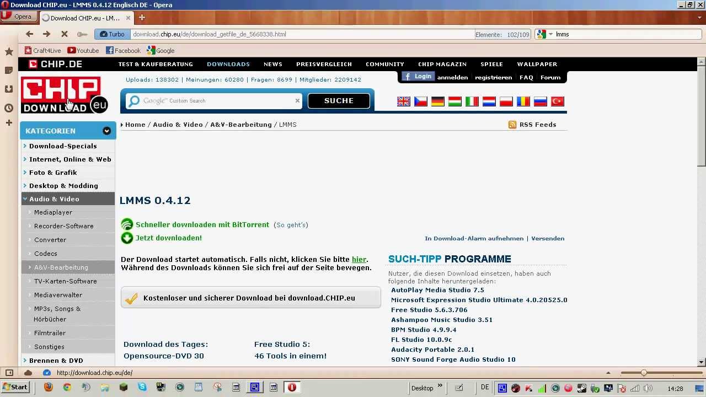Select the Romanian flag
The width and height of the screenshot is (706, 397).
[523, 101]
